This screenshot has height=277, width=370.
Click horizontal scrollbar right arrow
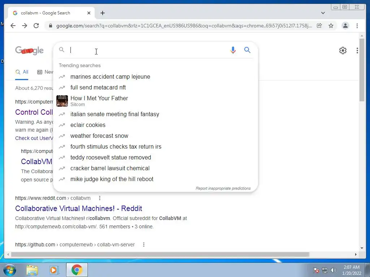coord(356,254)
